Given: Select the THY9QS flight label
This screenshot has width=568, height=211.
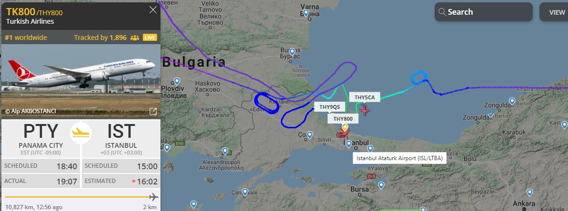Looking at the screenshot, I should pos(329,107).
